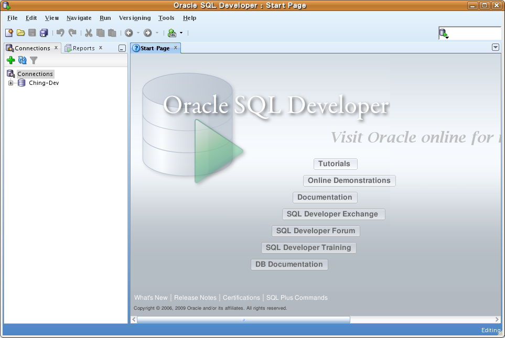The width and height of the screenshot is (505, 338).
Task: Click the application icon in title bar
Action: [x=6, y=5]
